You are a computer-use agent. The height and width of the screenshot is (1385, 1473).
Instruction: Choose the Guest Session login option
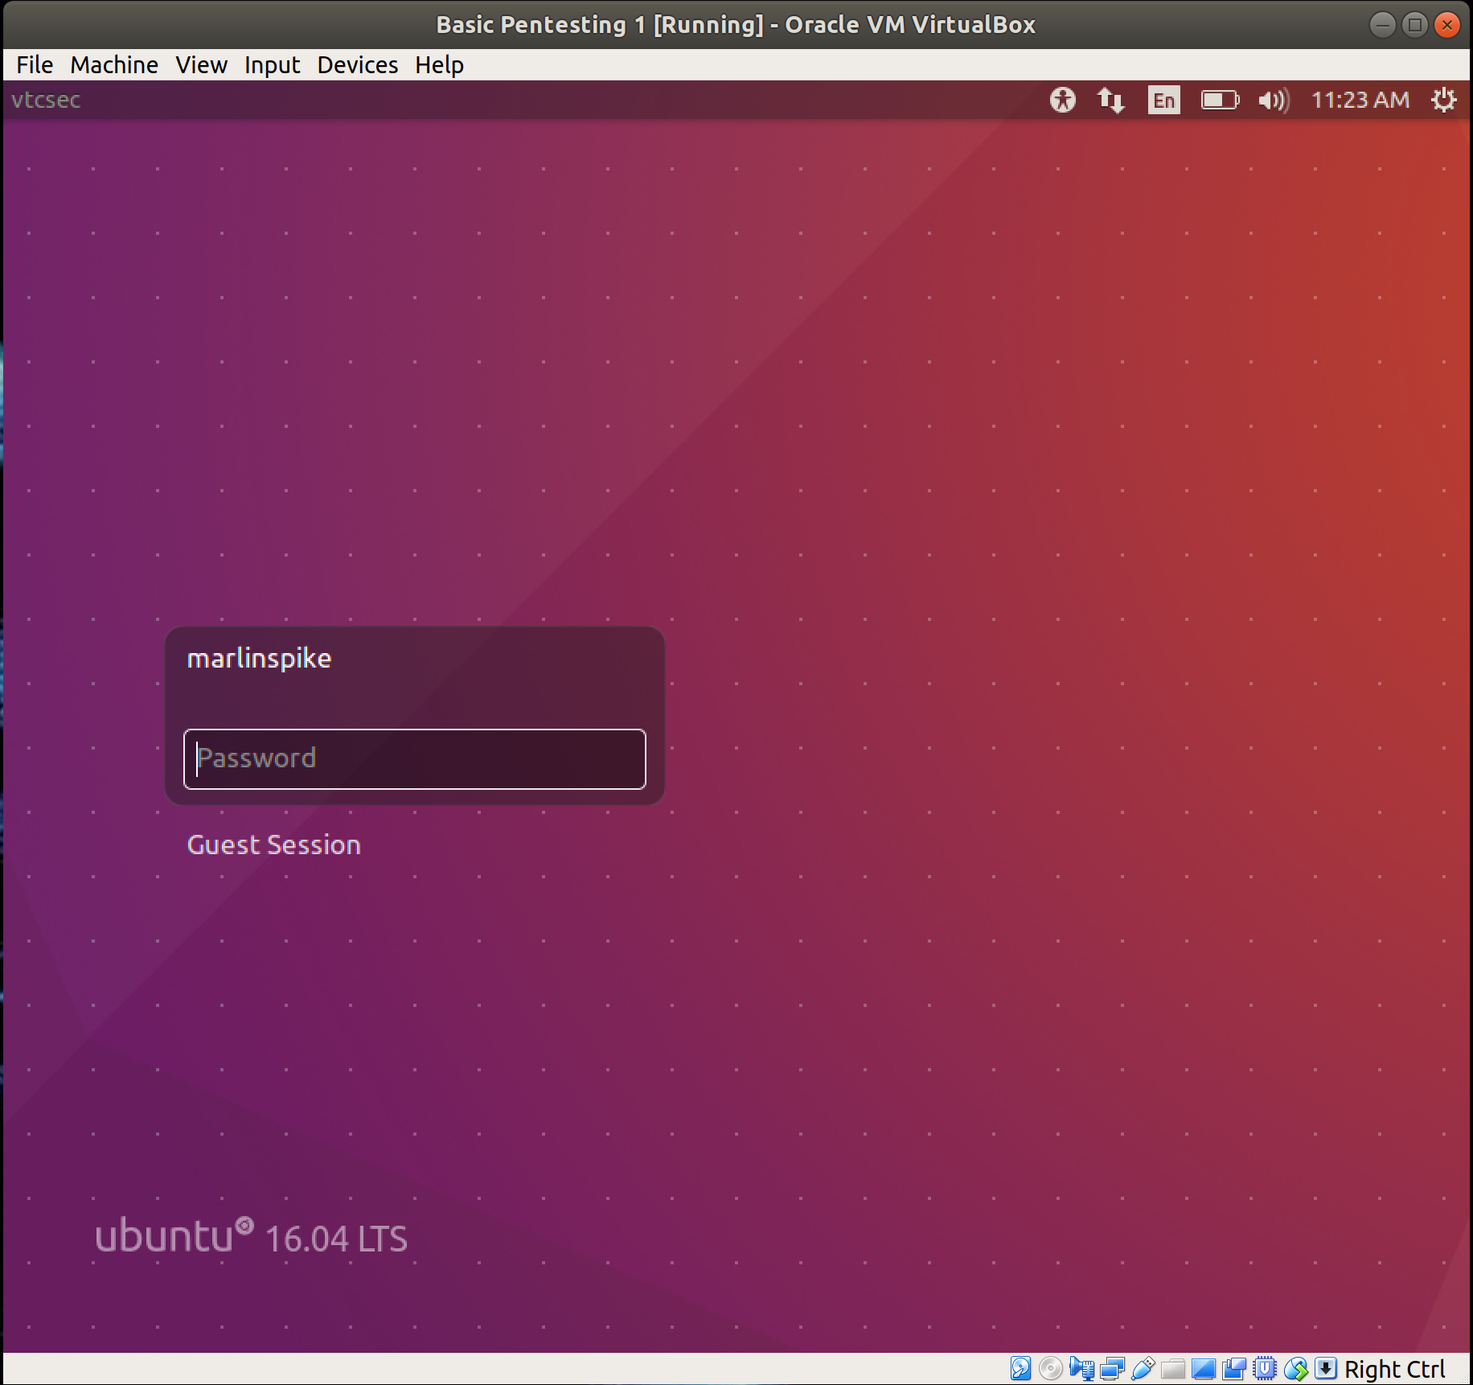[273, 845]
